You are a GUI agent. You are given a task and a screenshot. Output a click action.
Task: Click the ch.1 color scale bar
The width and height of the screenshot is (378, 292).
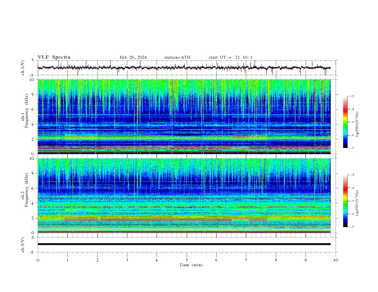click(x=345, y=122)
